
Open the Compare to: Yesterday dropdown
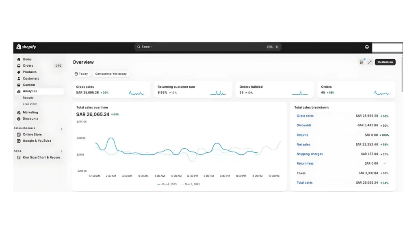pos(111,74)
